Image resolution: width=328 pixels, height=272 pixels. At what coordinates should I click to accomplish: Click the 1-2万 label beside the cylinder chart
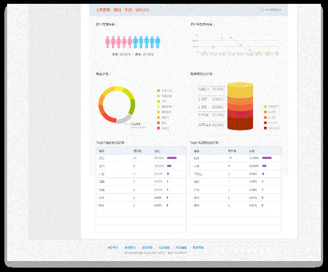point(202,99)
